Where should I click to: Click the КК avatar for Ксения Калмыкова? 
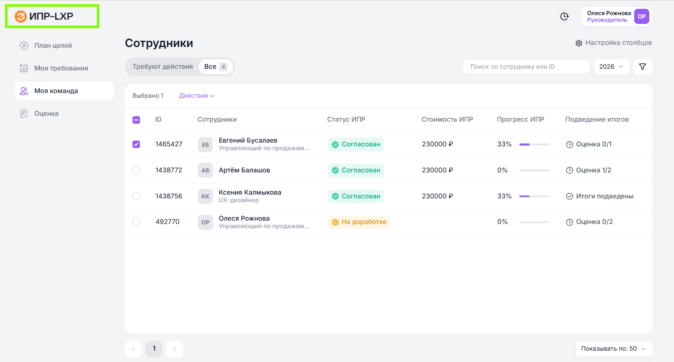[x=205, y=196]
